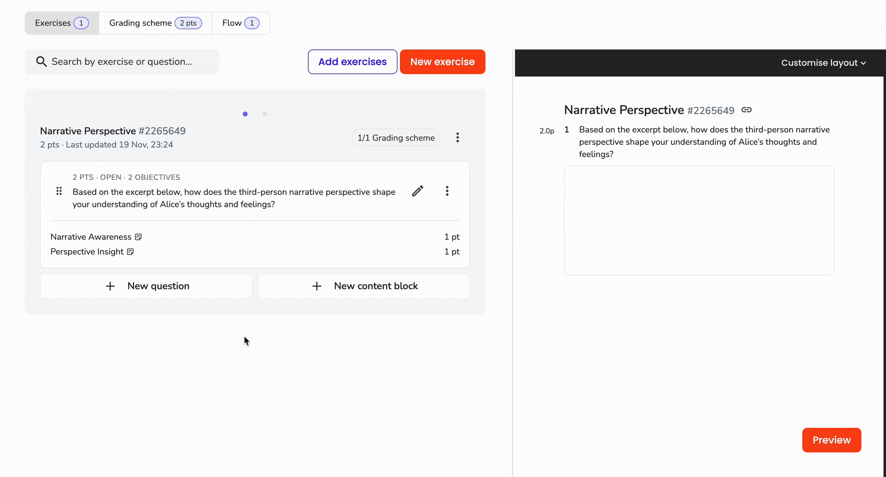Open the Flow tab
Image resolution: width=886 pixels, height=477 pixels.
coord(241,23)
